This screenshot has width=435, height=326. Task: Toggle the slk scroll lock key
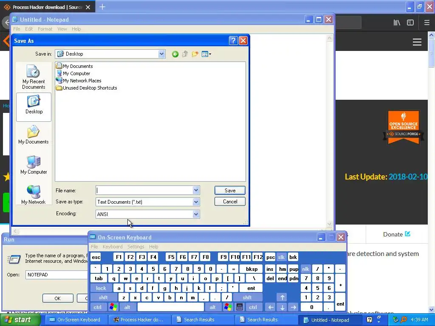[x=281, y=257]
